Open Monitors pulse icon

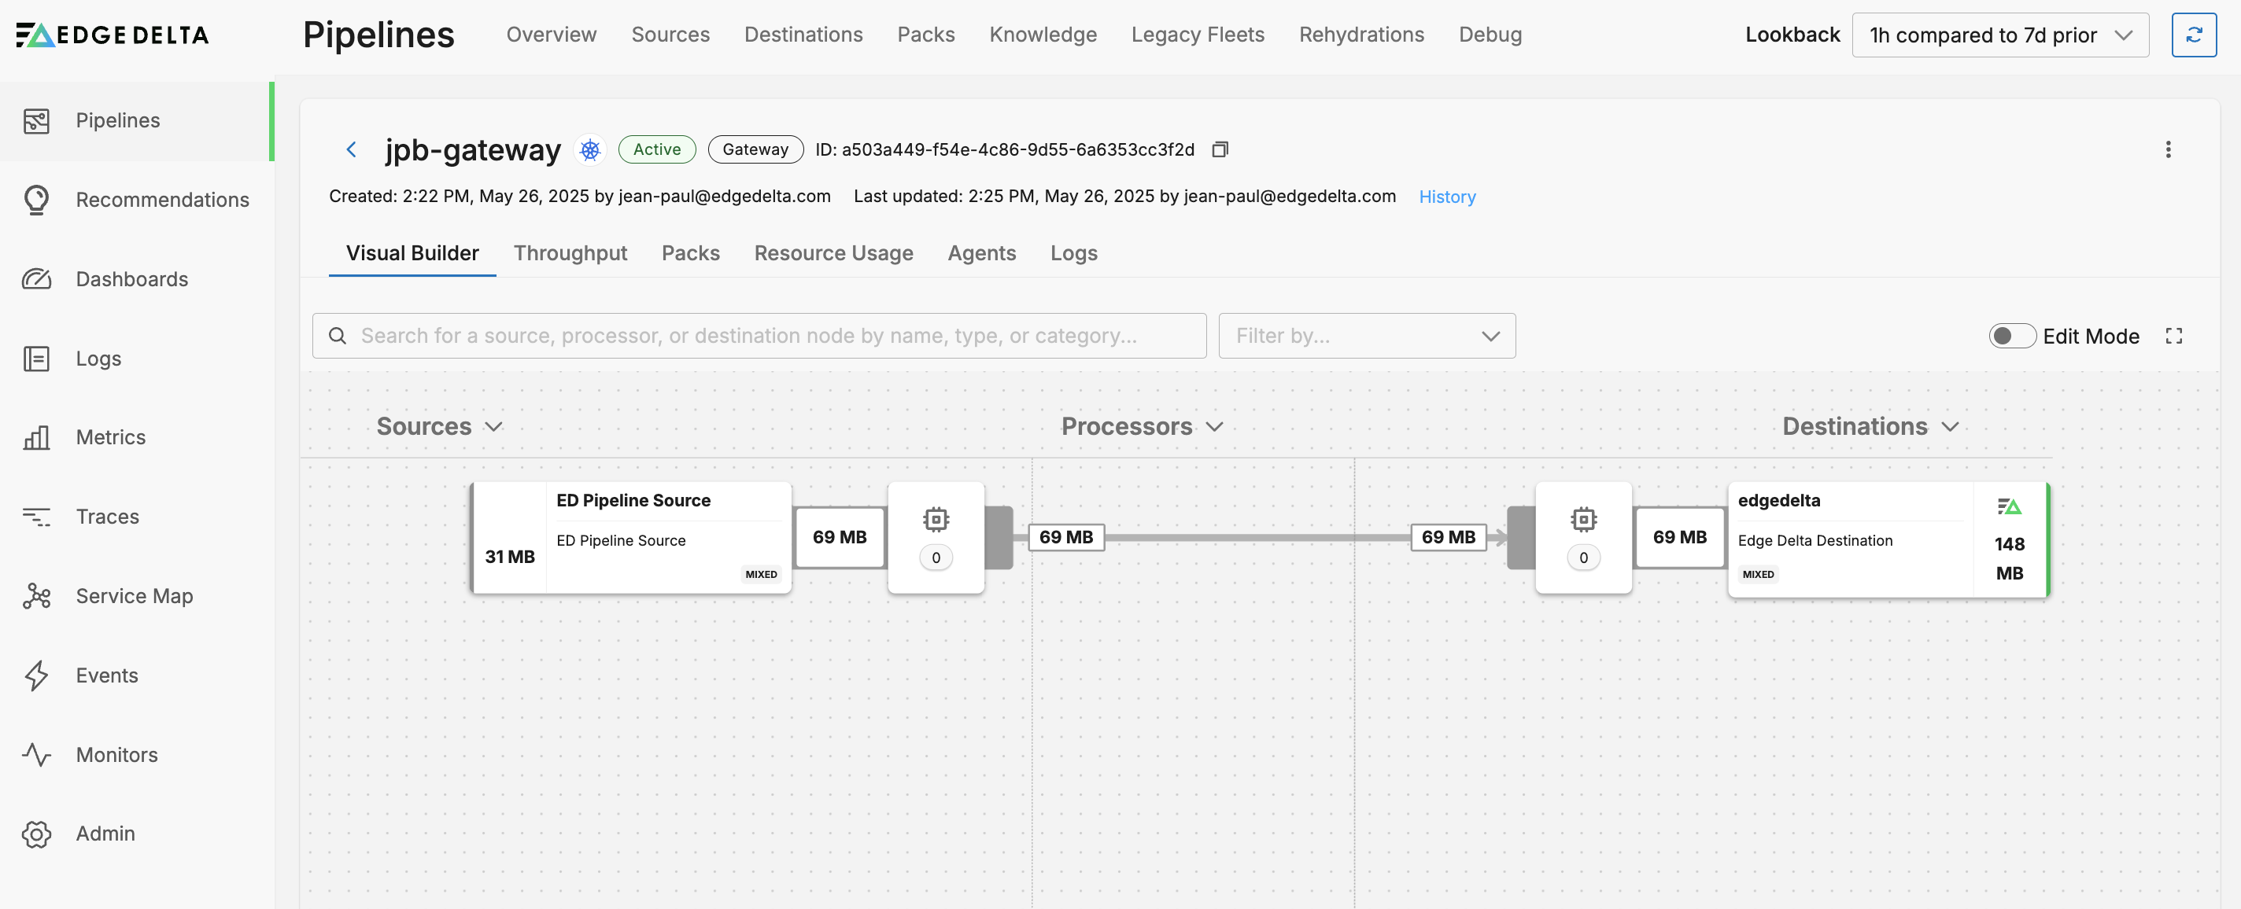[x=36, y=754]
